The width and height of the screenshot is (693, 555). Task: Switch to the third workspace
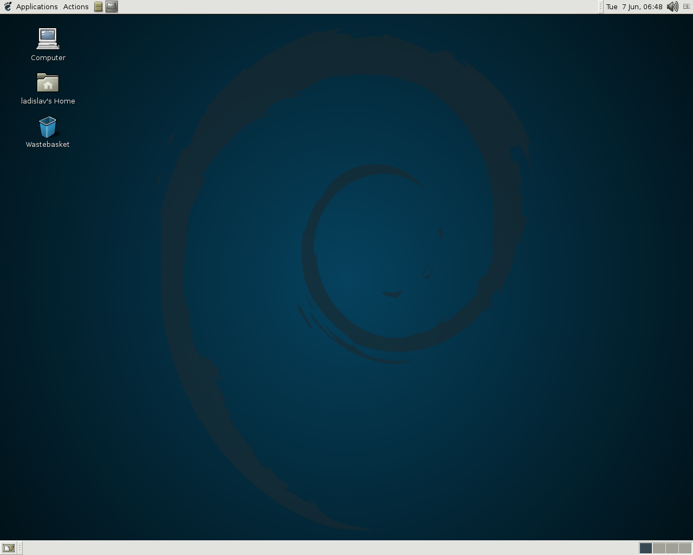click(x=672, y=548)
